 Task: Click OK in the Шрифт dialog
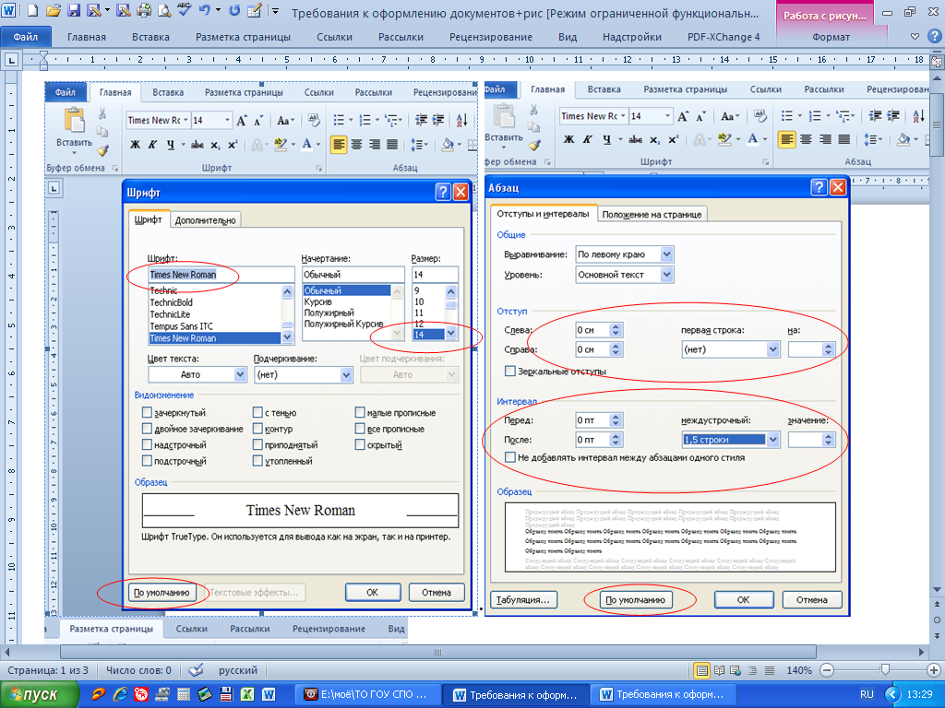(373, 593)
